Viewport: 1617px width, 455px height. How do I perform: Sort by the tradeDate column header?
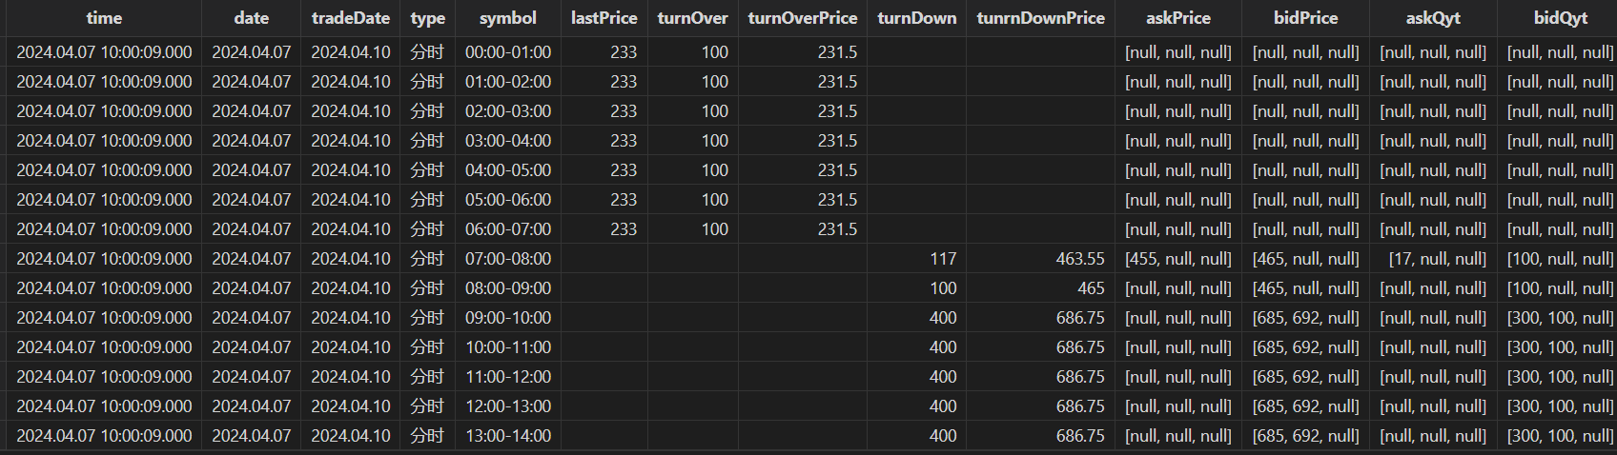coord(350,18)
